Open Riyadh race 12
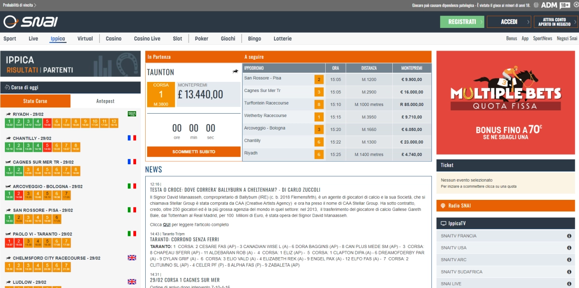579x288 pixels. [x=114, y=123]
